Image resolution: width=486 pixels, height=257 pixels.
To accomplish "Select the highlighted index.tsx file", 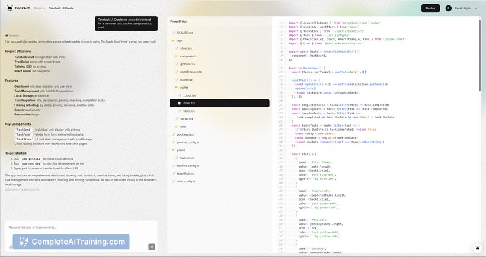I will coord(219,103).
